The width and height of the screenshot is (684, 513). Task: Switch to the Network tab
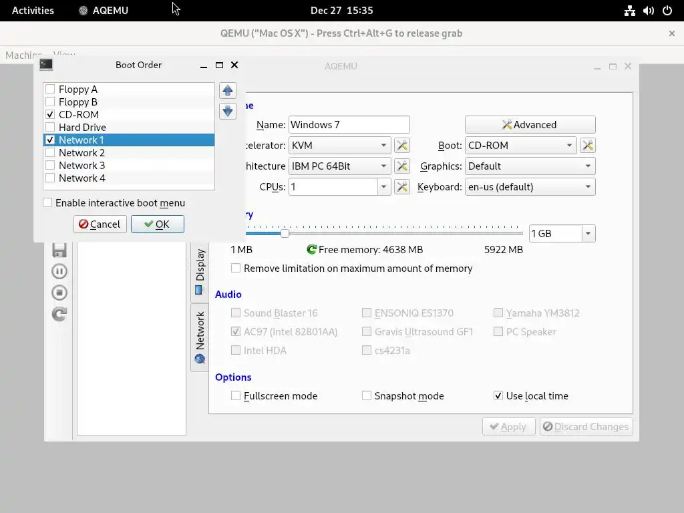pyautogui.click(x=200, y=337)
